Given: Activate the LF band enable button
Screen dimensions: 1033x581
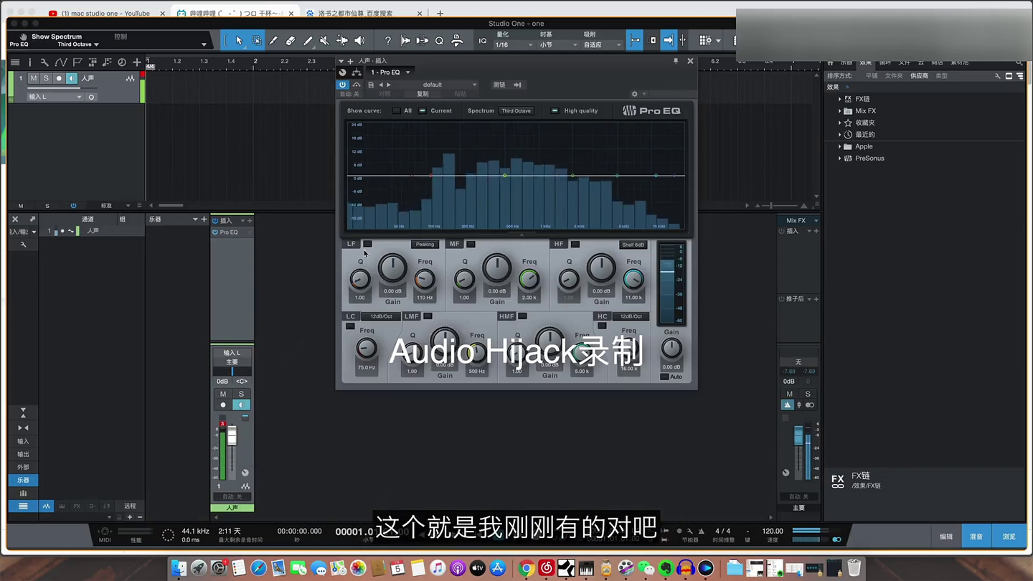Looking at the screenshot, I should 367,244.
